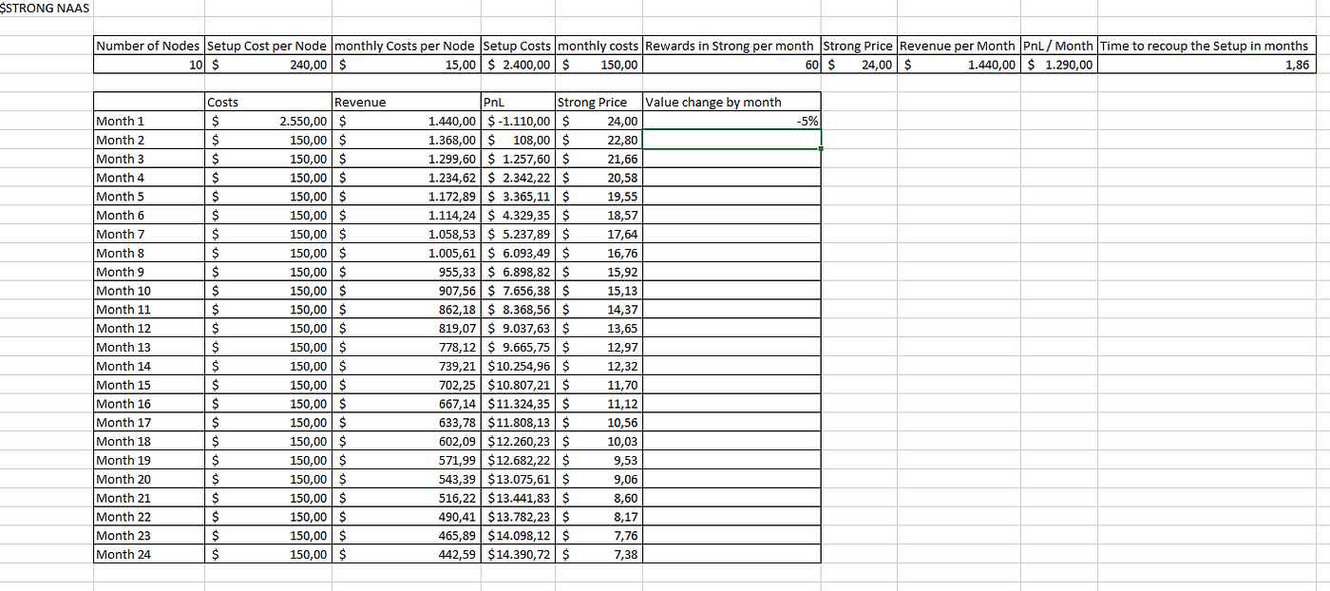Screen dimensions: 1330x591
Task: Select the $12.260,23 PnL cell
Action: (518, 441)
